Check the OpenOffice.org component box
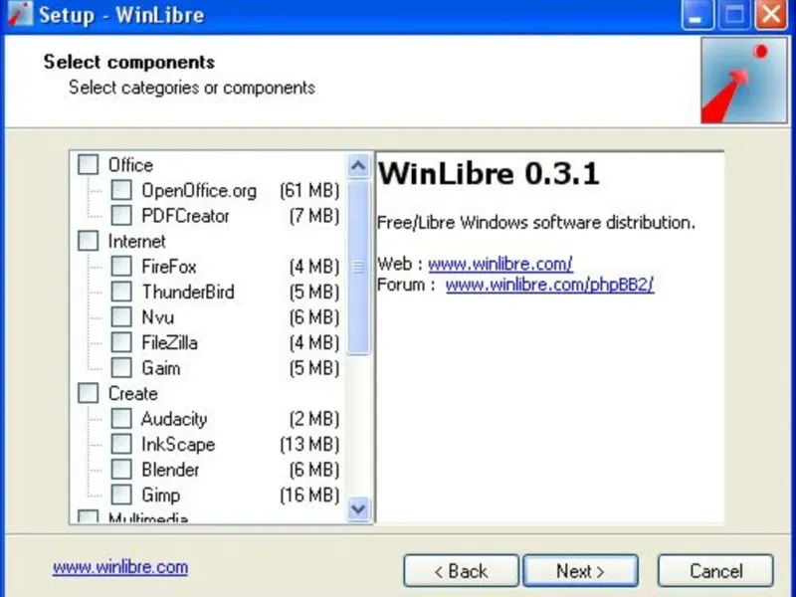Viewport: 796px width, 597px height. click(x=121, y=190)
